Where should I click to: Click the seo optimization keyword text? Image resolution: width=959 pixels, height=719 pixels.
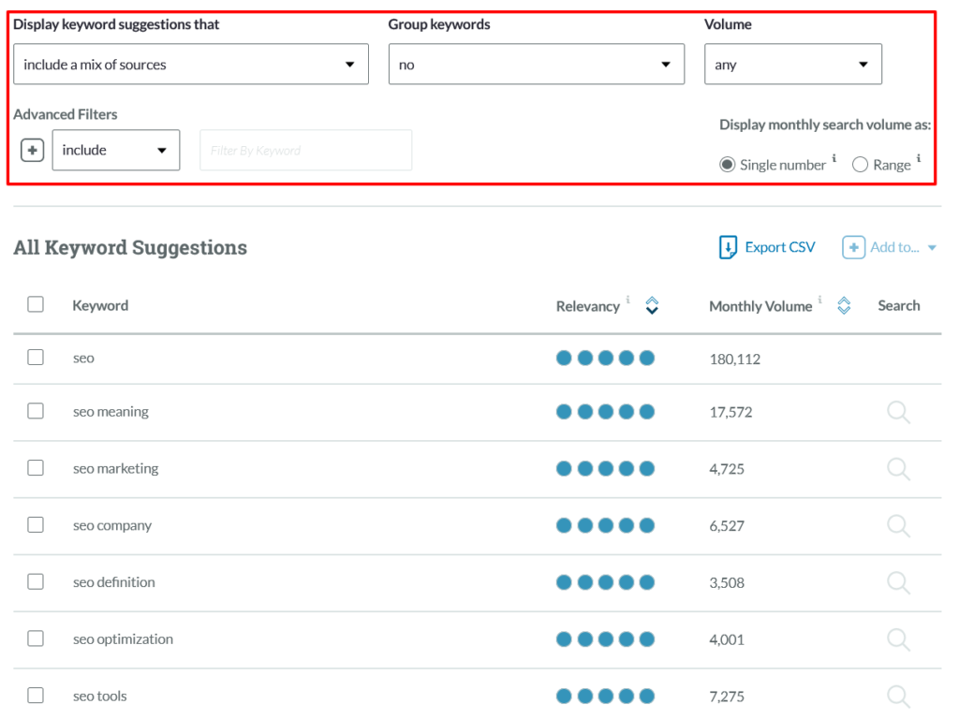pos(123,639)
